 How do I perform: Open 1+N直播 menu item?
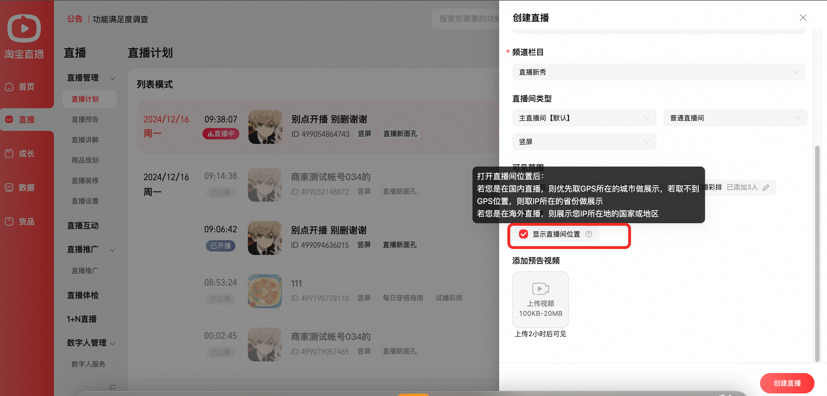click(82, 319)
